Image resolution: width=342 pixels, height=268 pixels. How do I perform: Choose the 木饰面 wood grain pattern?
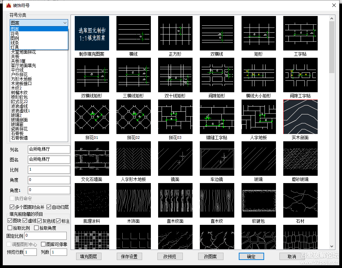[x=133, y=200]
